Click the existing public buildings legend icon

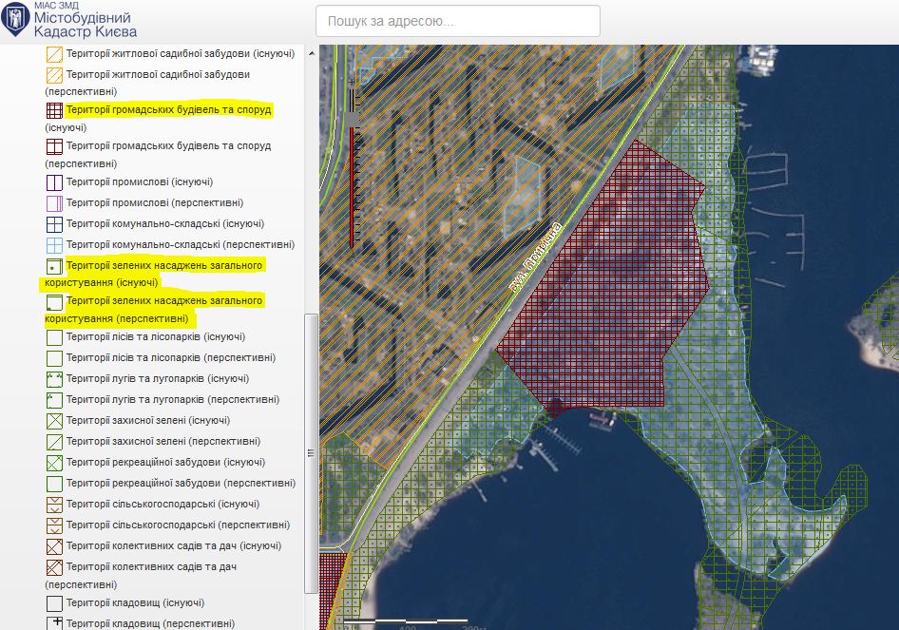[54, 111]
